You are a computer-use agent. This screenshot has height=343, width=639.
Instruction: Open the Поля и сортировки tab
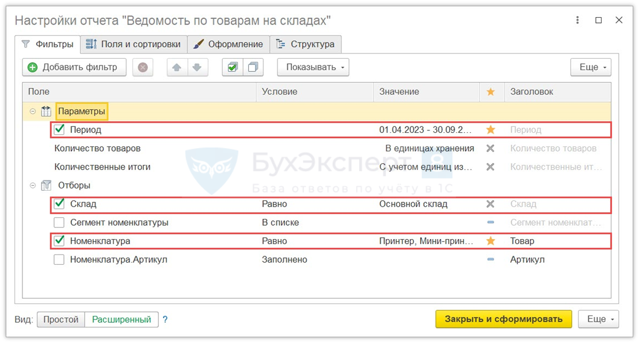click(x=134, y=44)
